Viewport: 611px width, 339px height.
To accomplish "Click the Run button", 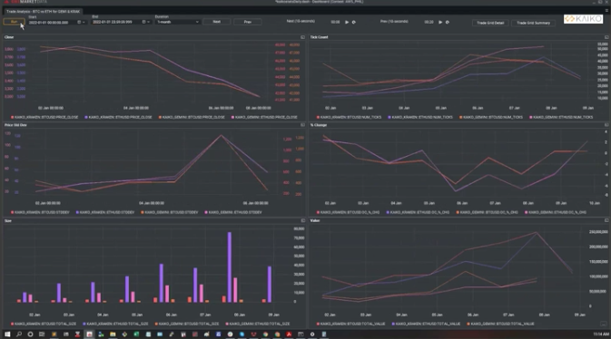I will pyautogui.click(x=14, y=22).
